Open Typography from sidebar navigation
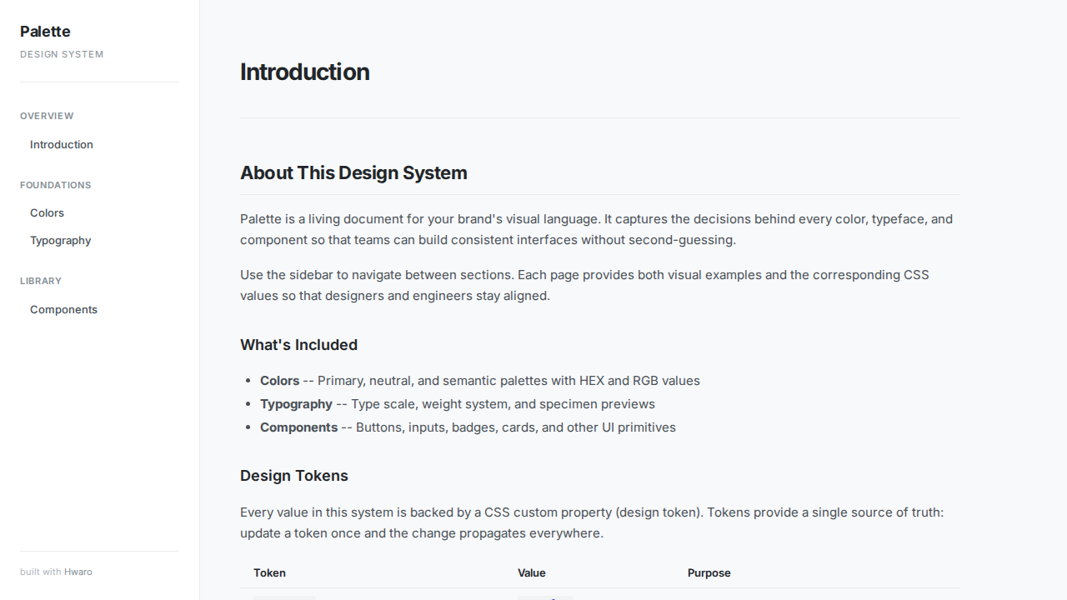This screenshot has height=600, width=1067. click(60, 240)
